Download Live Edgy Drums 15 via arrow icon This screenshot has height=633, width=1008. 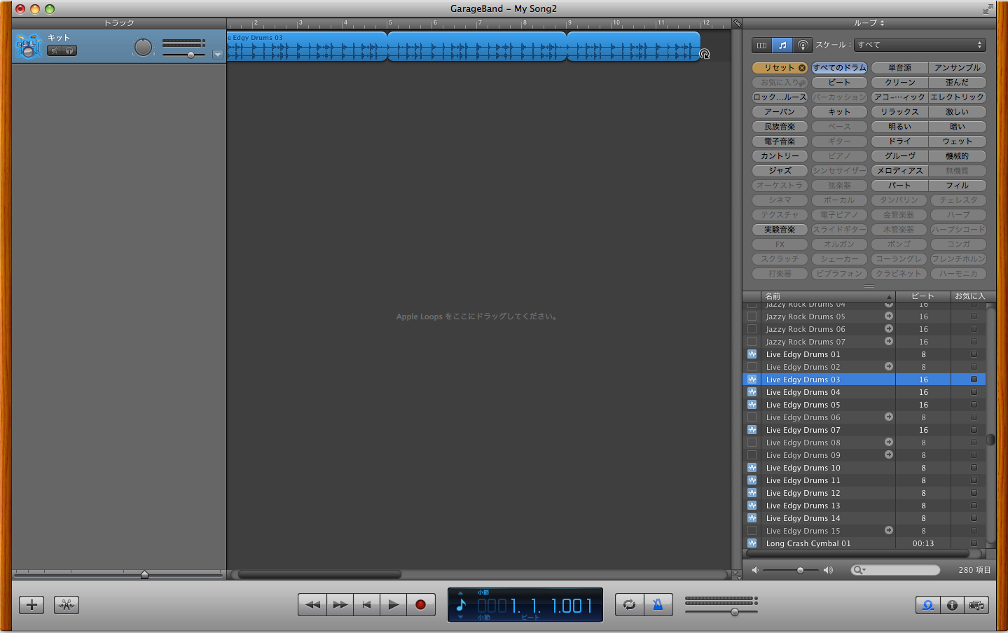click(888, 530)
